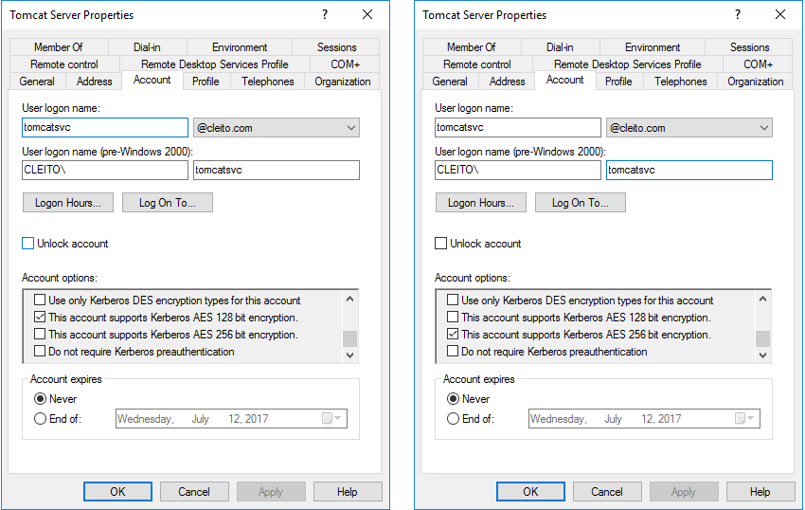Click scrollbar thumb in right account options
Screen dimensions: 805x510
762,338
